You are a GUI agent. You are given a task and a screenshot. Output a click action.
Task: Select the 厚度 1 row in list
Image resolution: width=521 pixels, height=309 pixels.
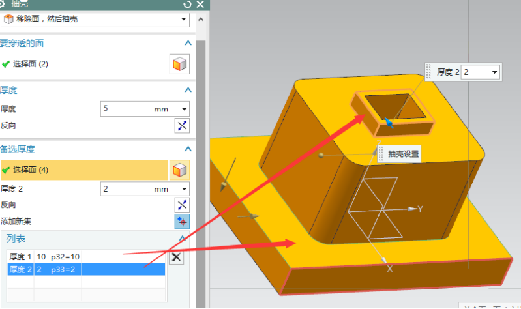point(85,257)
